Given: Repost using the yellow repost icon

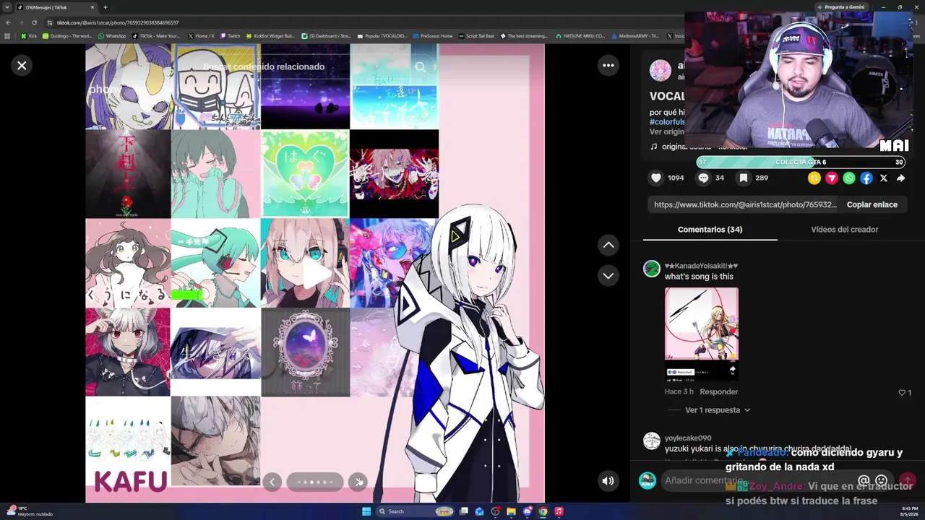Looking at the screenshot, I should [x=814, y=178].
